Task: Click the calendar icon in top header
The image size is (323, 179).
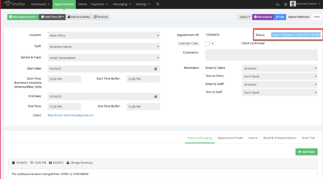Action: coord(285,4)
